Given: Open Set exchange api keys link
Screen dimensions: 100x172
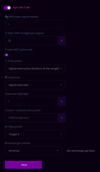Looking at the screenshot, I should [x=81, y=151].
